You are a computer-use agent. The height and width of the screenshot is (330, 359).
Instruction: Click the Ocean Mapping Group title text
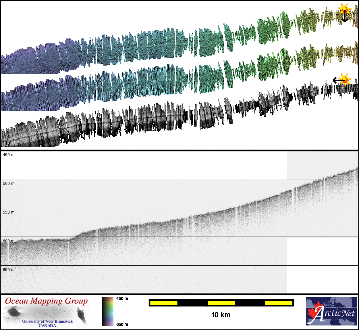(x=46, y=301)
